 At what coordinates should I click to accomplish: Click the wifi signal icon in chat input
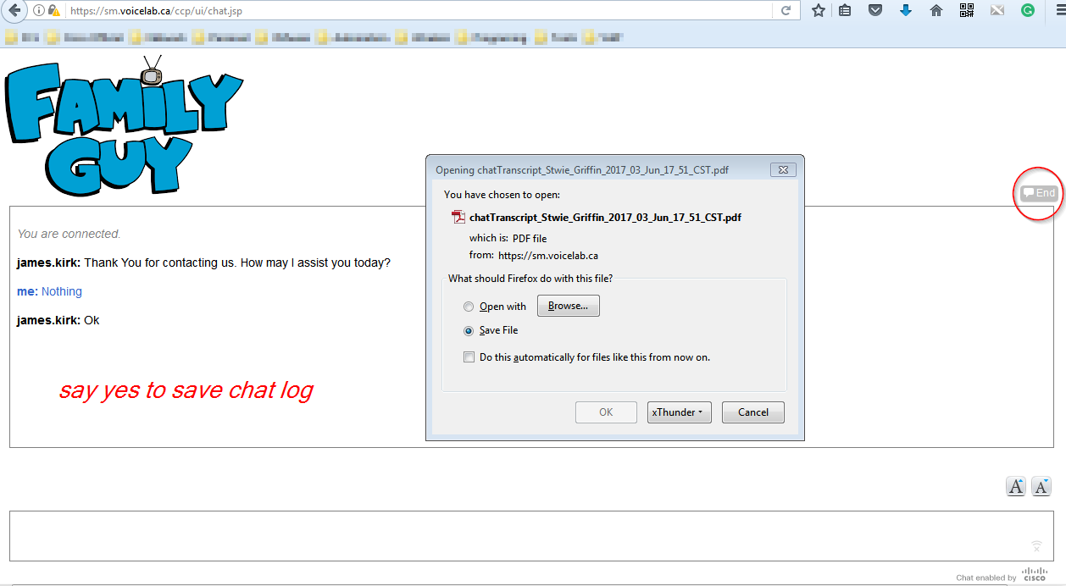tap(1036, 546)
